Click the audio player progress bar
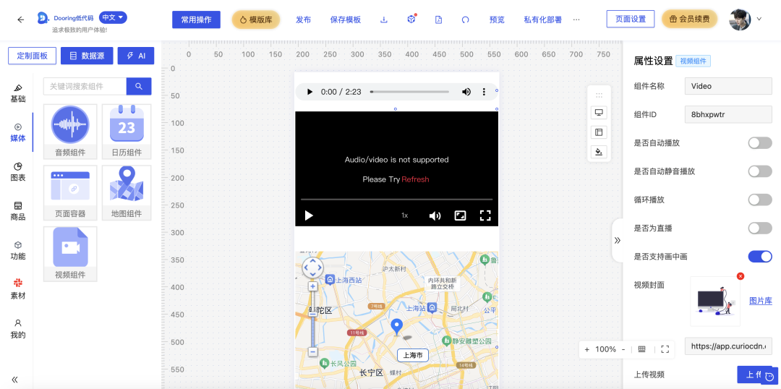 click(x=409, y=92)
